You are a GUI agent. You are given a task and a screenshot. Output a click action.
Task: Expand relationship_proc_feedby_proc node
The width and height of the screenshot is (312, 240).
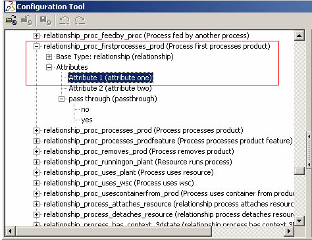36,36
